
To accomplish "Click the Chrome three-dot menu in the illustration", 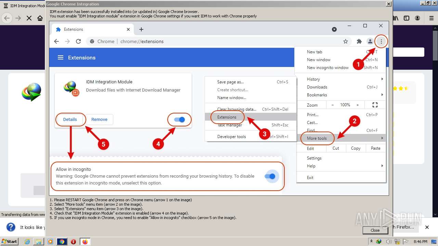I will click(x=381, y=41).
